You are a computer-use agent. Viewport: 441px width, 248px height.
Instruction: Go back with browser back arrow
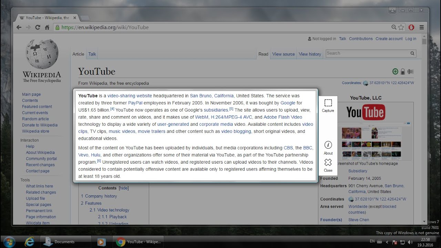pos(19,27)
